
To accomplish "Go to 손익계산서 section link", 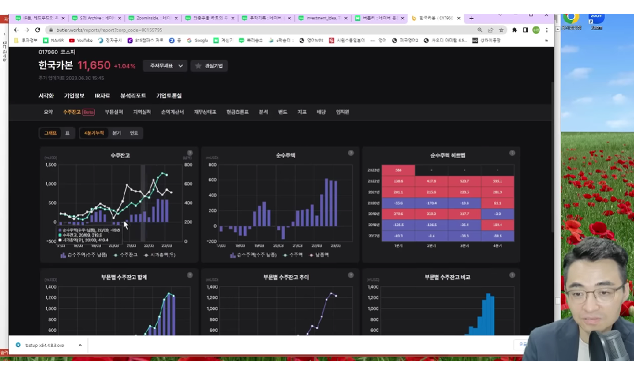I will pyautogui.click(x=172, y=112).
